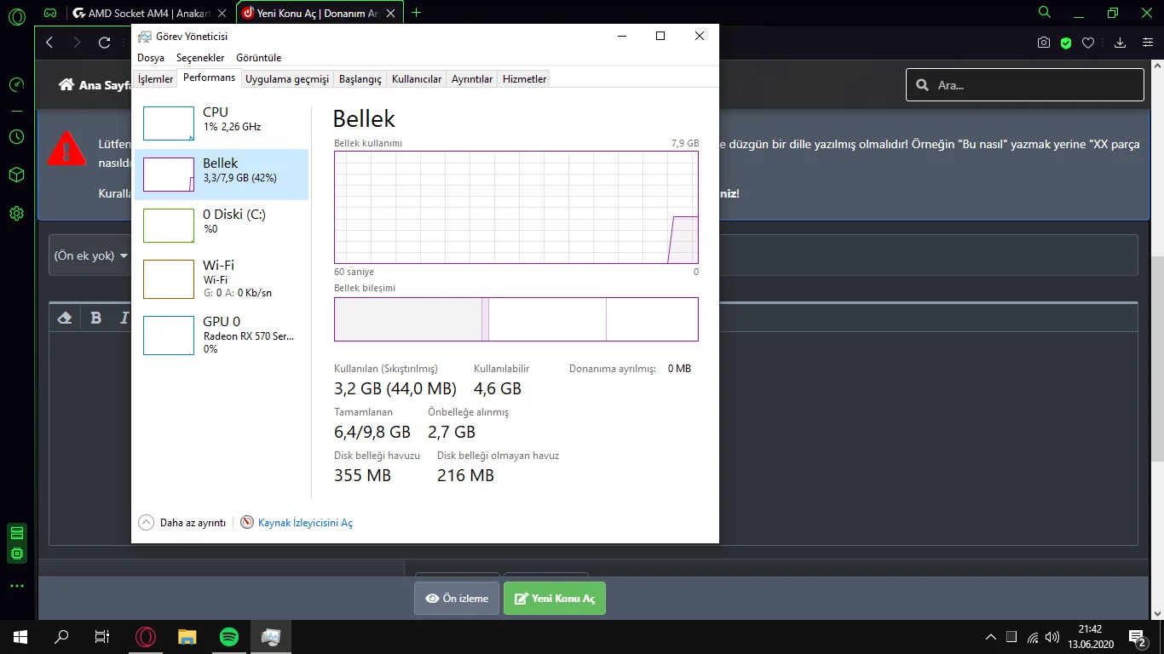
Task: Select the Performans tab
Action: pos(210,77)
